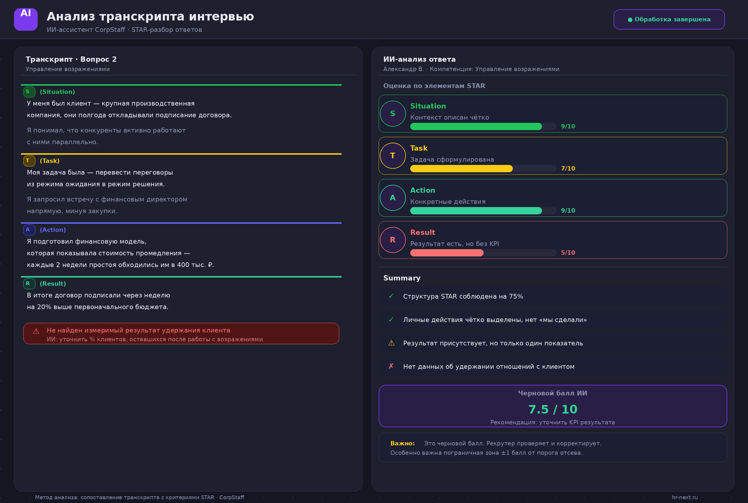Screen dimensions: 748x503
Task: Click the Situation 9/10 green progress bar
Action: (483, 126)
